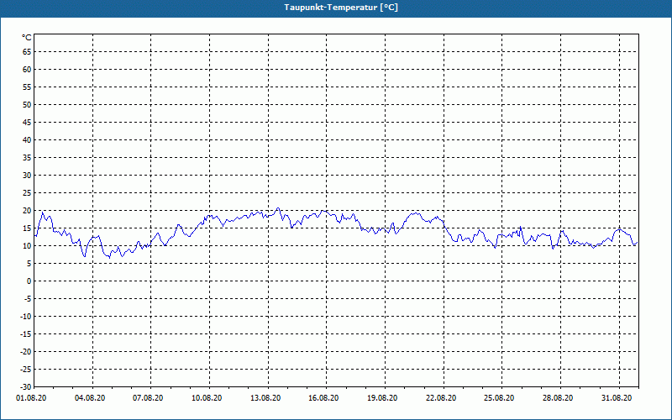Select the 0 value on the y-axis
Image resolution: width=672 pixels, height=420 pixels.
tap(29, 281)
